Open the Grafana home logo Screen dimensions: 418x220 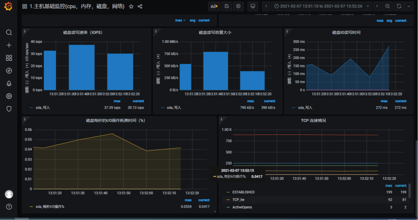tap(9, 6)
